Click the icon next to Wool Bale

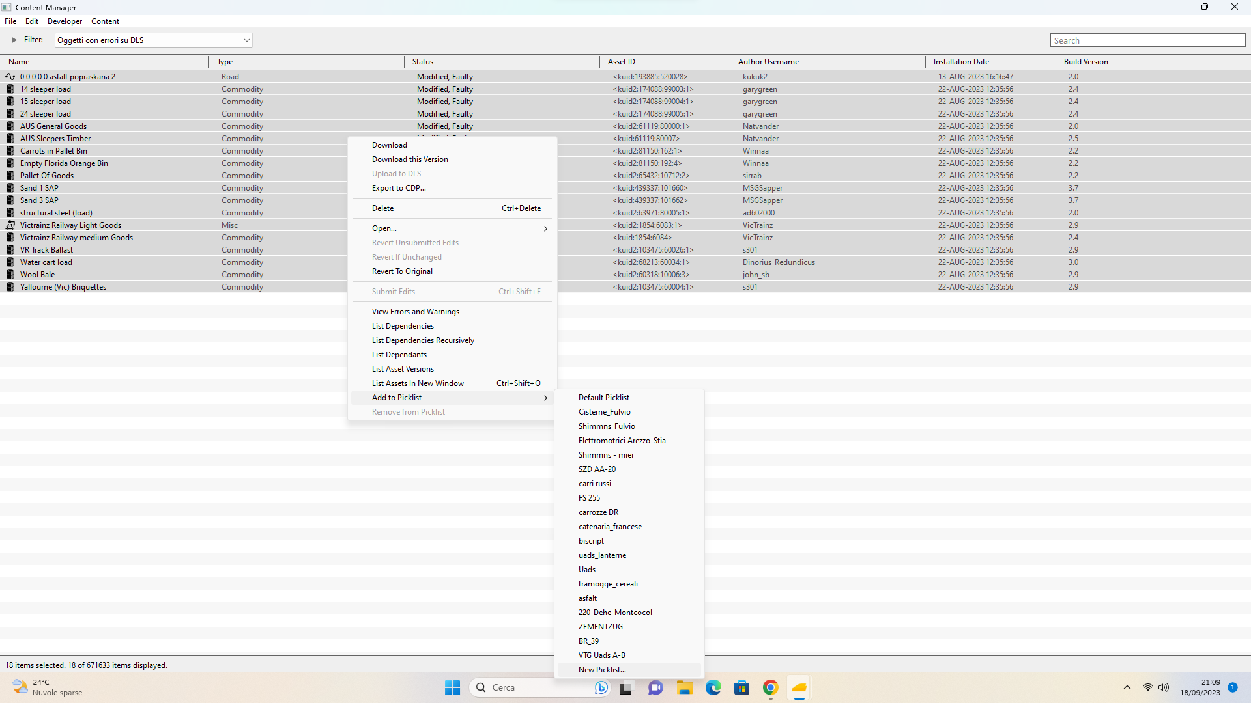(x=10, y=275)
